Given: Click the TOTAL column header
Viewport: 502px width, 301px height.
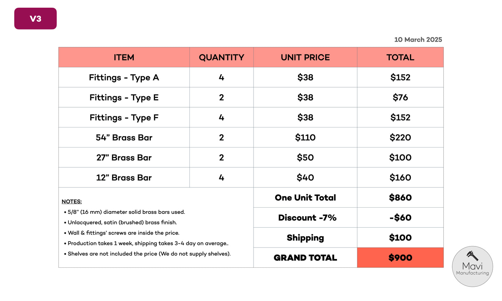Looking at the screenshot, I should pos(400,57).
